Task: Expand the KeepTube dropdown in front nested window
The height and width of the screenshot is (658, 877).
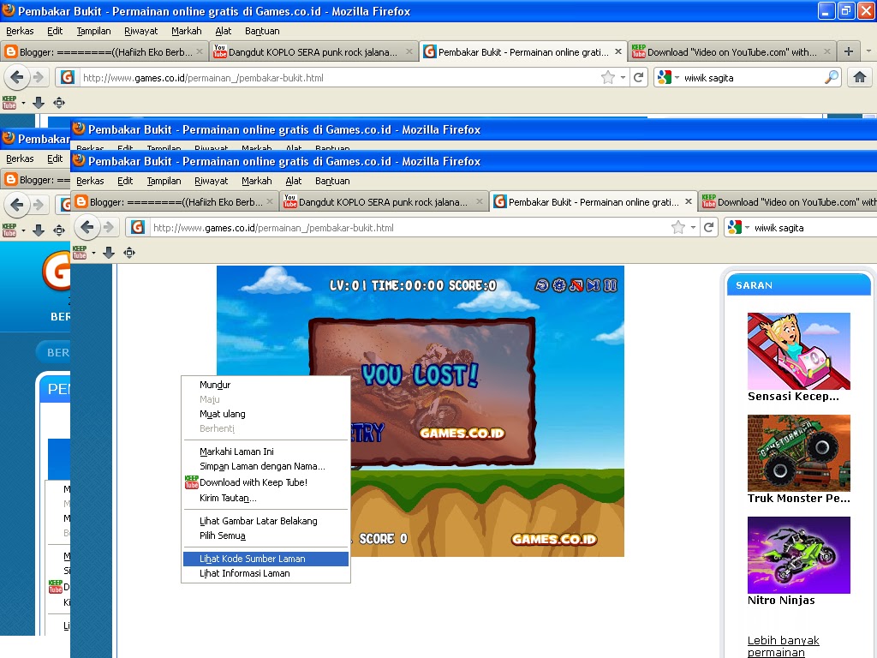Action: [x=93, y=253]
